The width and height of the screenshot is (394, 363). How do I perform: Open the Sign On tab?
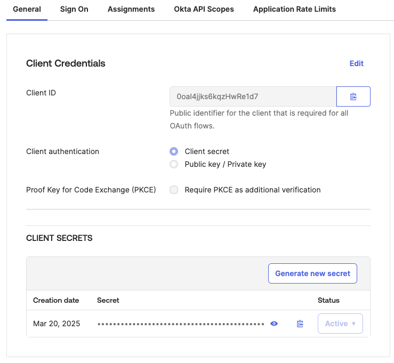74,9
